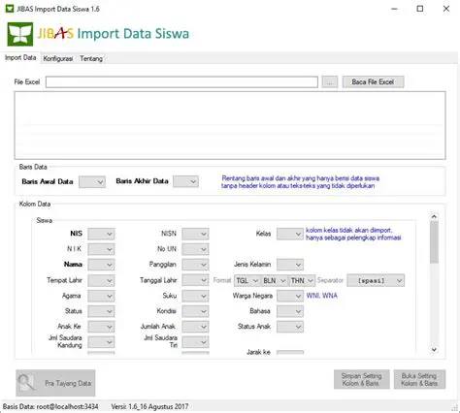Click the Kolom Data vertical scrollbar thumb
The width and height of the screenshot is (460, 413).
point(434,242)
